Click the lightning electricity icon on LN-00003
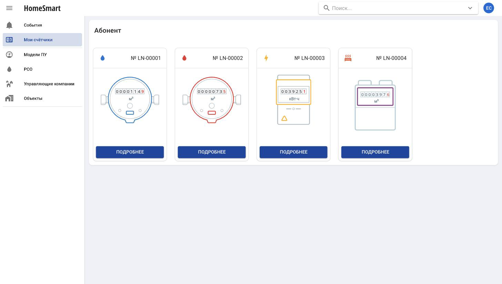 266,58
